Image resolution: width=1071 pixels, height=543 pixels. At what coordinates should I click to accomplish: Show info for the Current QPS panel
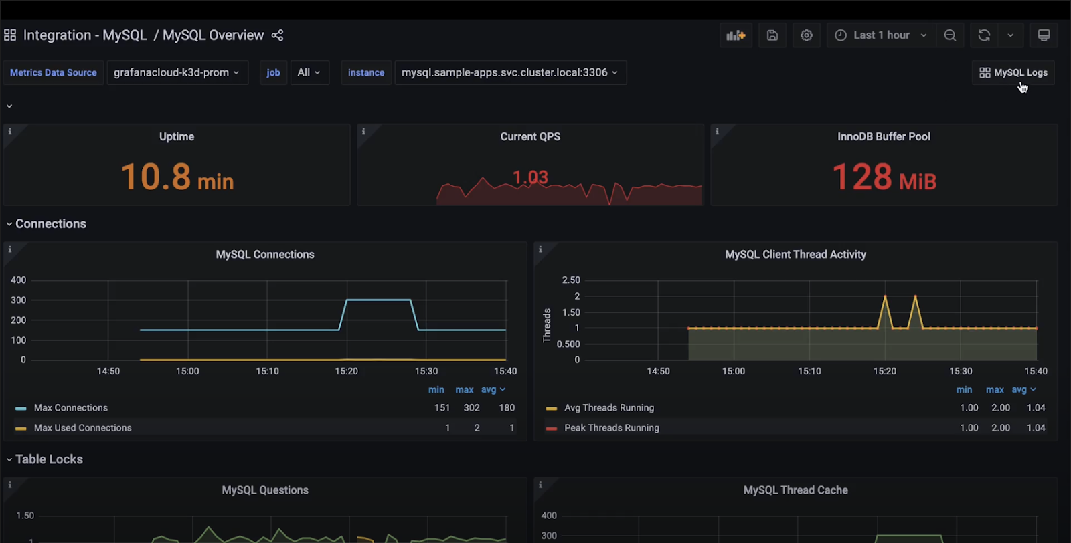pyautogui.click(x=363, y=132)
